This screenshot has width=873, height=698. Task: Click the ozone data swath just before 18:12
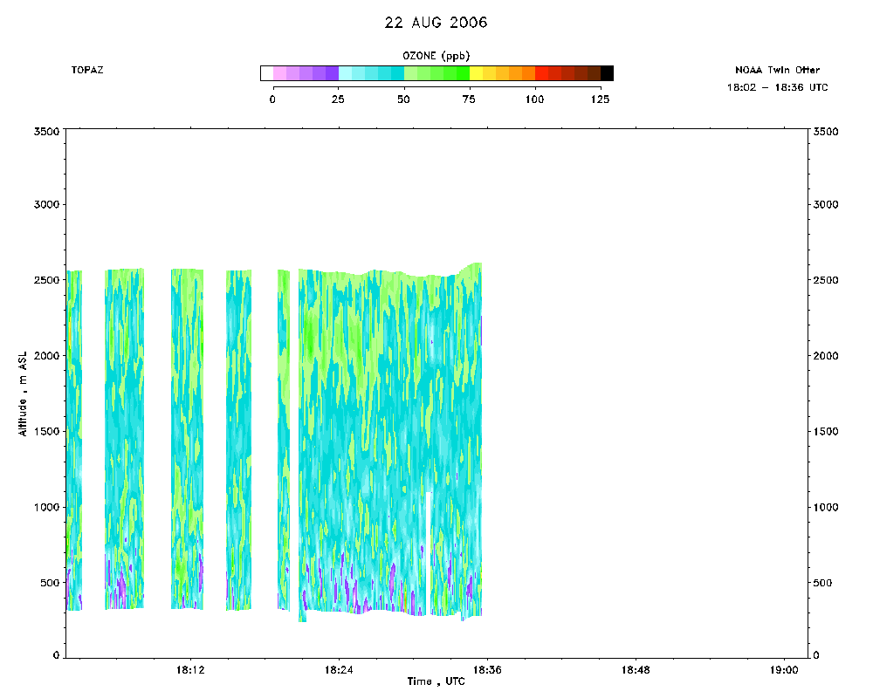pyautogui.click(x=187, y=439)
